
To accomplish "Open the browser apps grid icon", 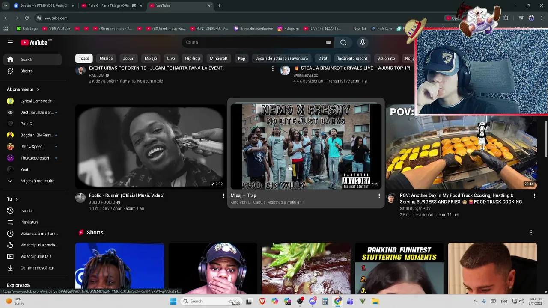I will pyautogui.click(x=6, y=29).
